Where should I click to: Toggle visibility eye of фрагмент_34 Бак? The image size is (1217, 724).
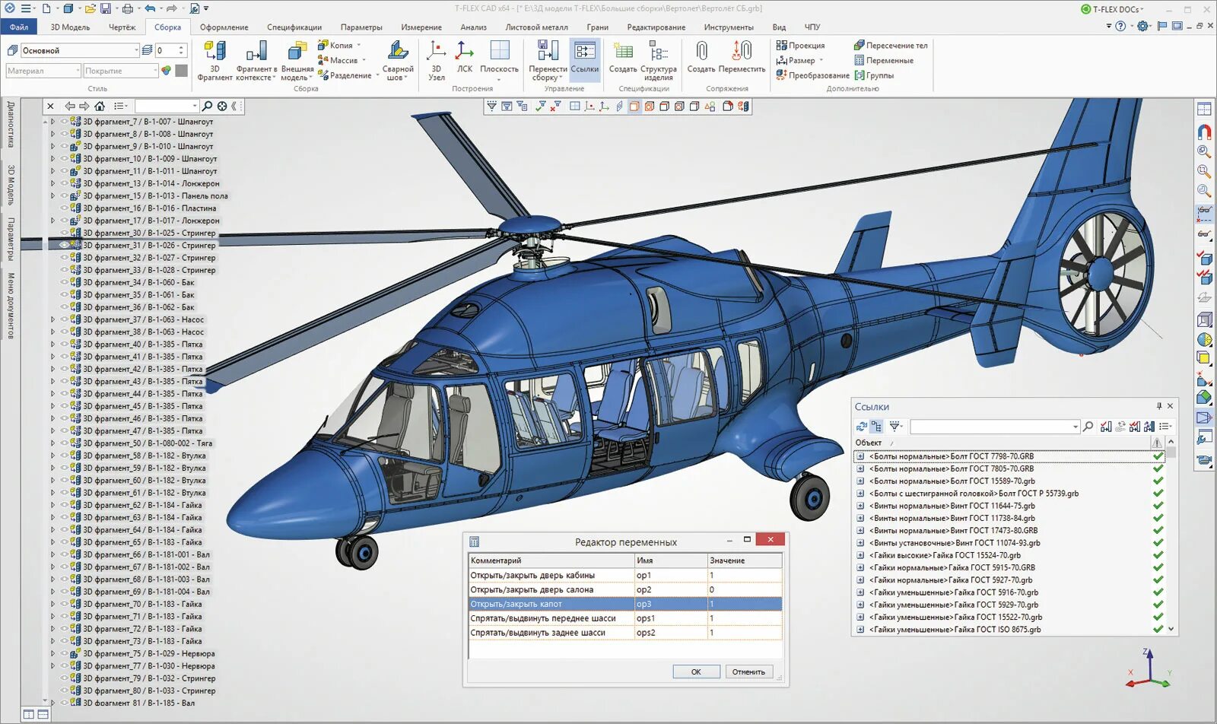pos(65,282)
